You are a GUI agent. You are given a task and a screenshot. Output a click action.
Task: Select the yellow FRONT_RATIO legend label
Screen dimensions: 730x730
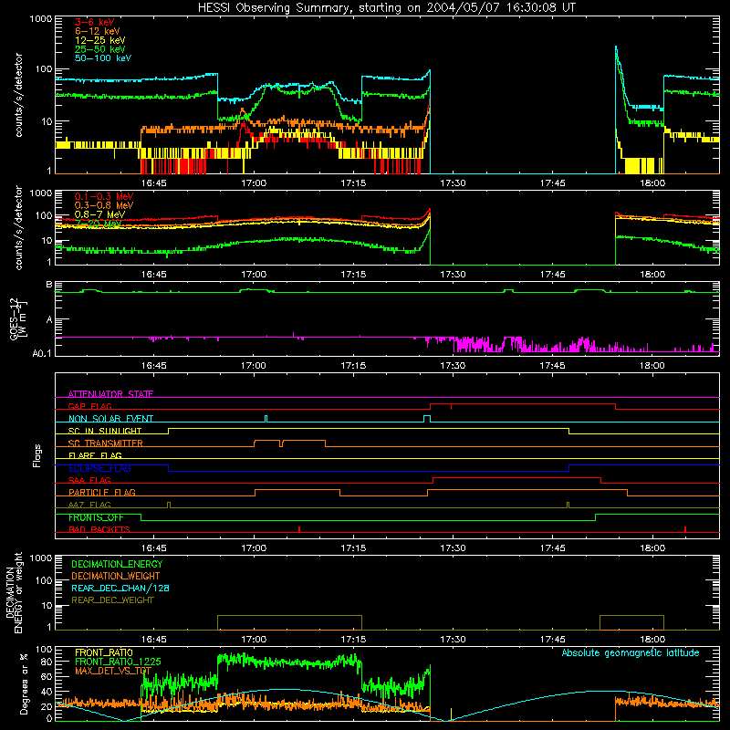(x=104, y=652)
